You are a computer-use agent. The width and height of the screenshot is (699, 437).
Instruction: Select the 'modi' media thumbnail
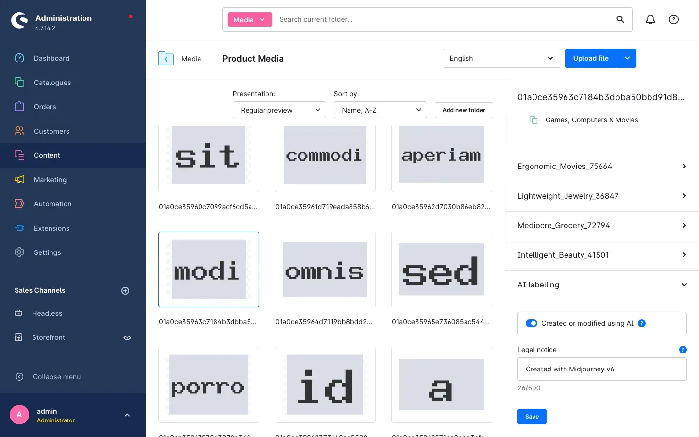(209, 269)
